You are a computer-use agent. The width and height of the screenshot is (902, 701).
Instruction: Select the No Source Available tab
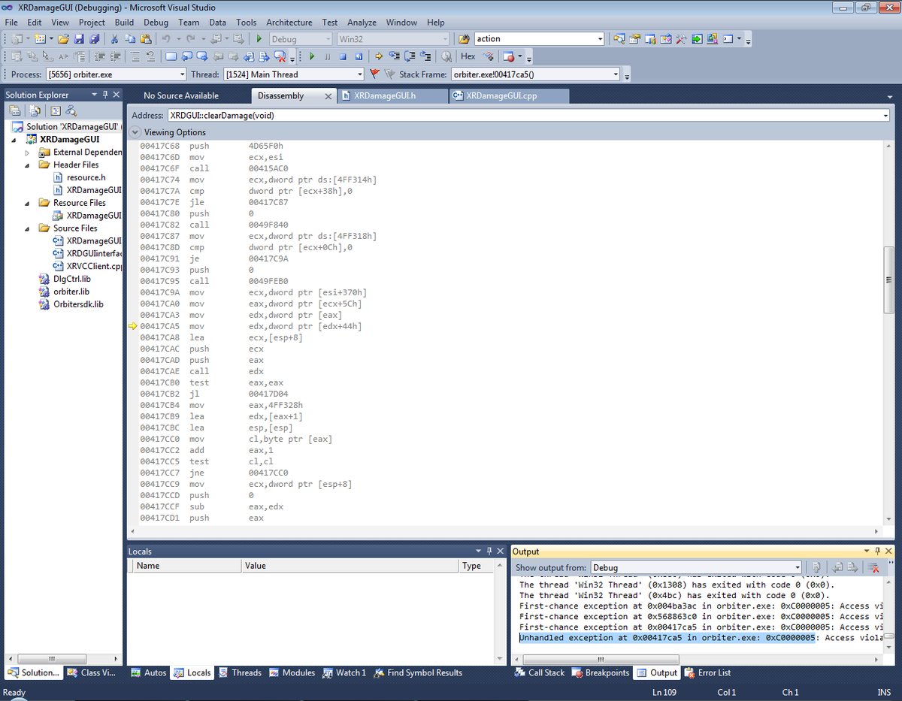(181, 95)
